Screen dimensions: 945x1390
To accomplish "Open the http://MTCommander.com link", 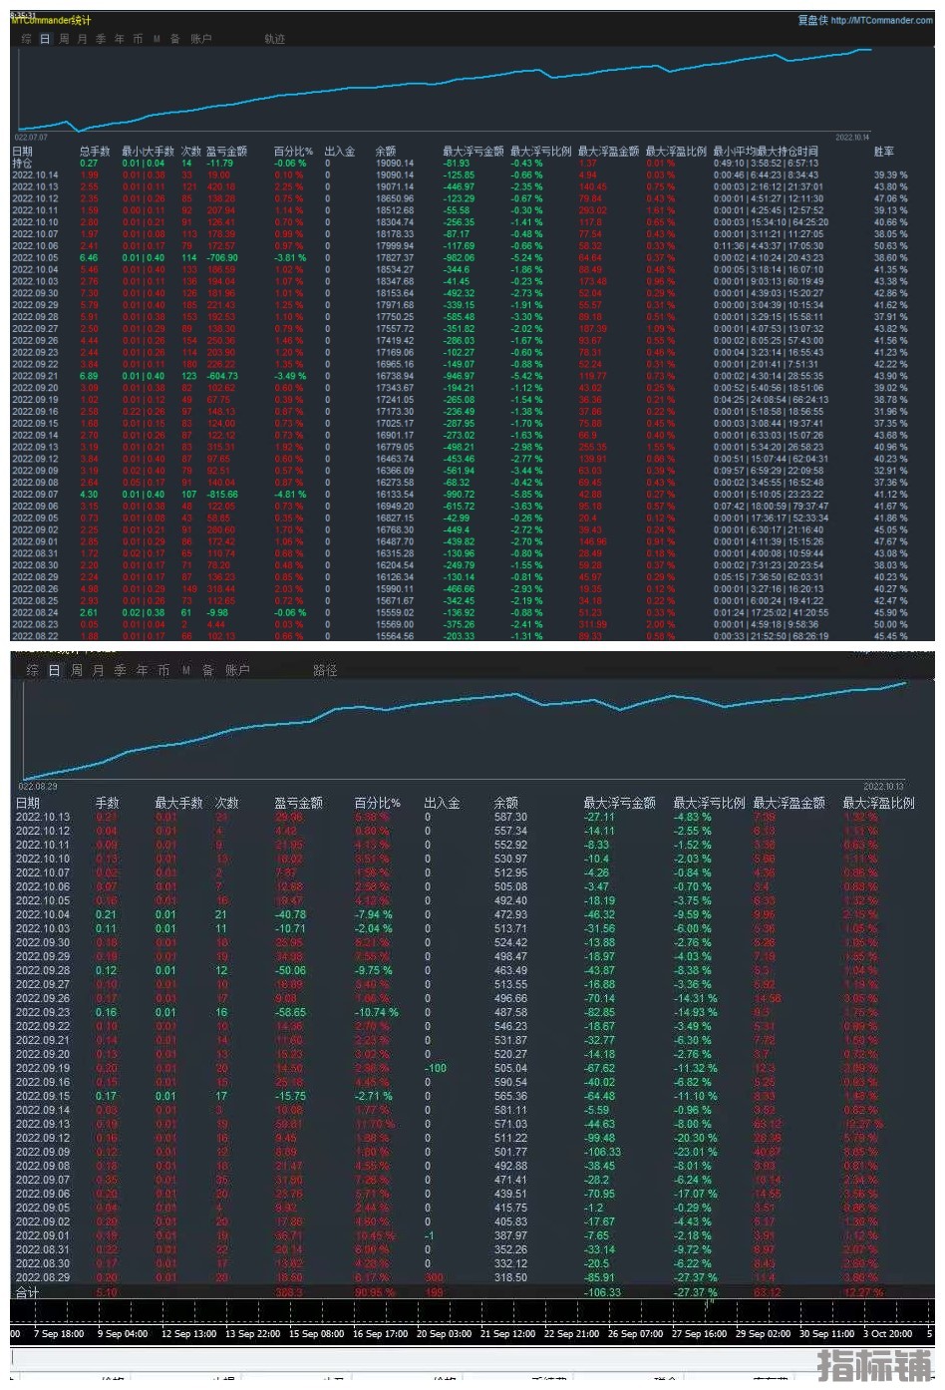I will [881, 20].
